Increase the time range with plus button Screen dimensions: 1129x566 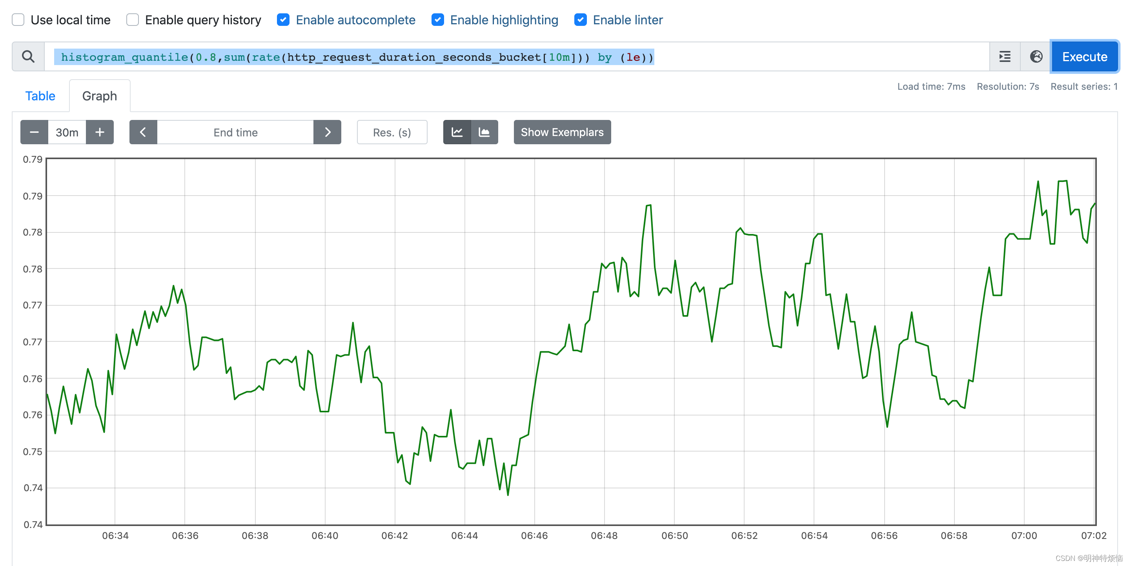[100, 132]
